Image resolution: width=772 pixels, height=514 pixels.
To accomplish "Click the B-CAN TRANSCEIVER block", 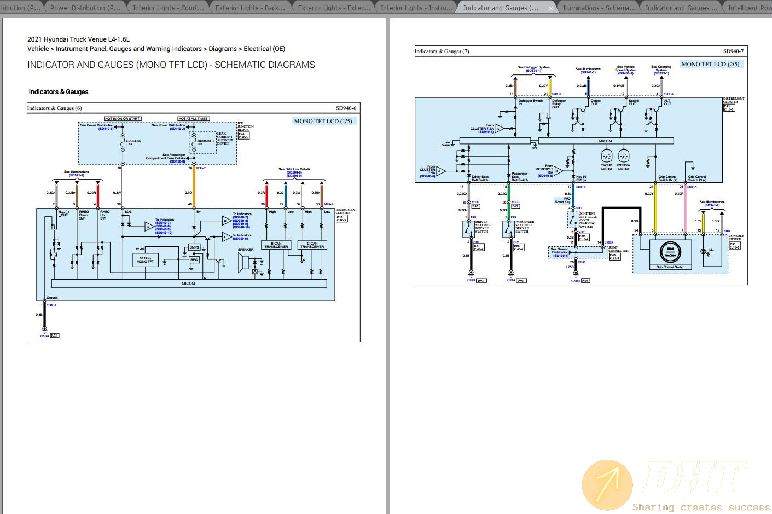I will (276, 245).
